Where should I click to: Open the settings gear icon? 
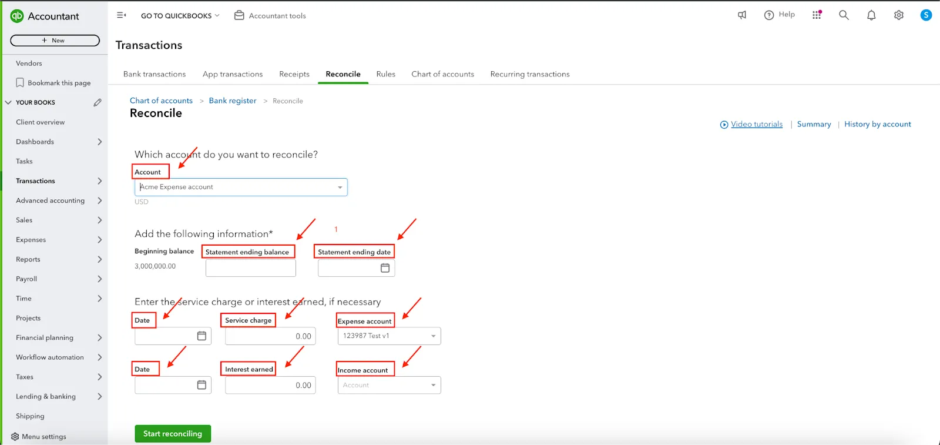click(899, 15)
